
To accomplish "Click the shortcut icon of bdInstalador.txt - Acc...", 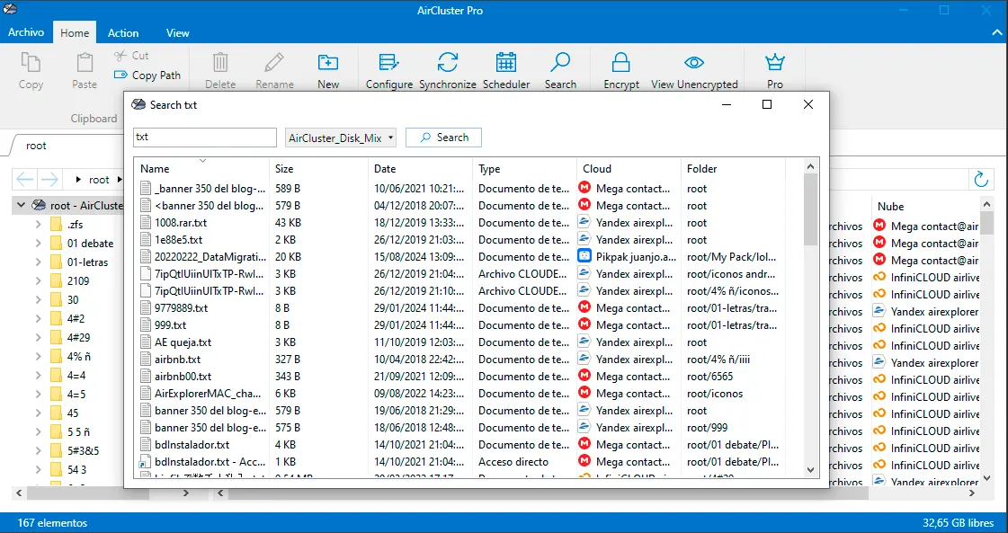I will 146,462.
